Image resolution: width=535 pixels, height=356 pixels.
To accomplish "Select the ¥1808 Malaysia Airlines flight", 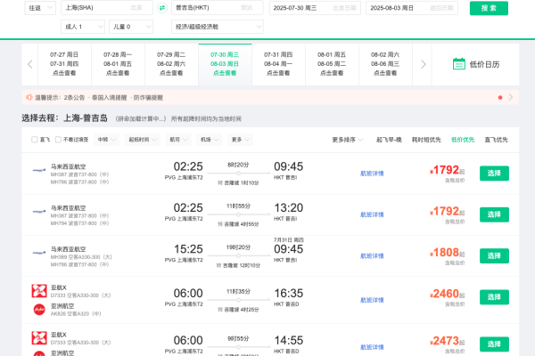I will point(494,255).
